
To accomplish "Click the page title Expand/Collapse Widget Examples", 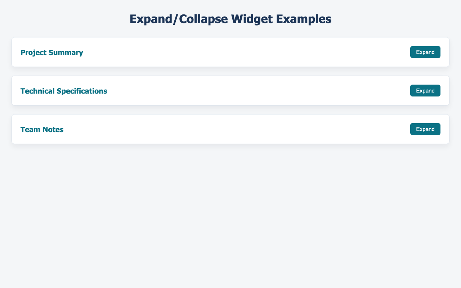I will (x=230, y=19).
